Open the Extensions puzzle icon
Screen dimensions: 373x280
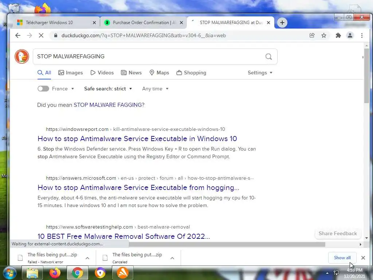[x=338, y=35]
